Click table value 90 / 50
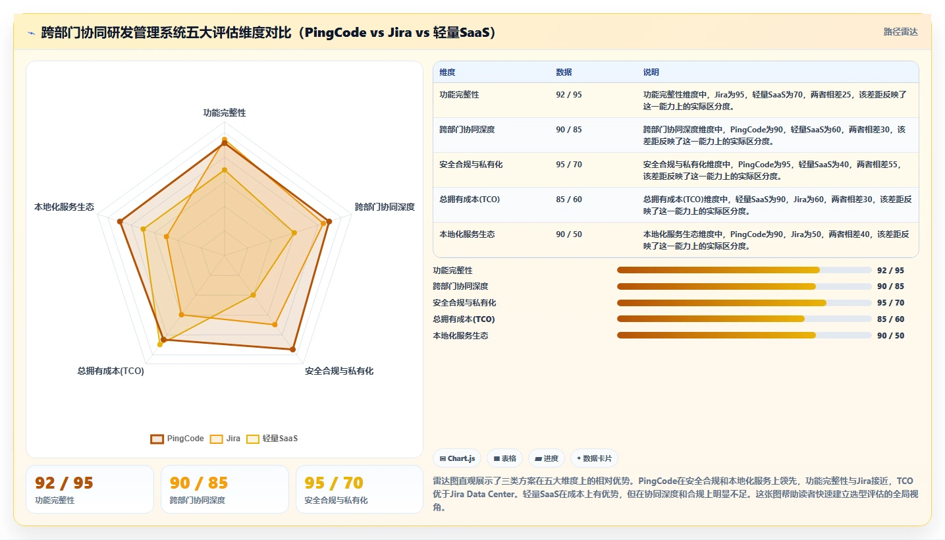 click(x=569, y=234)
